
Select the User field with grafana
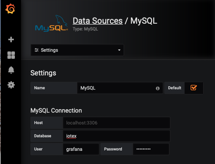point(81,149)
